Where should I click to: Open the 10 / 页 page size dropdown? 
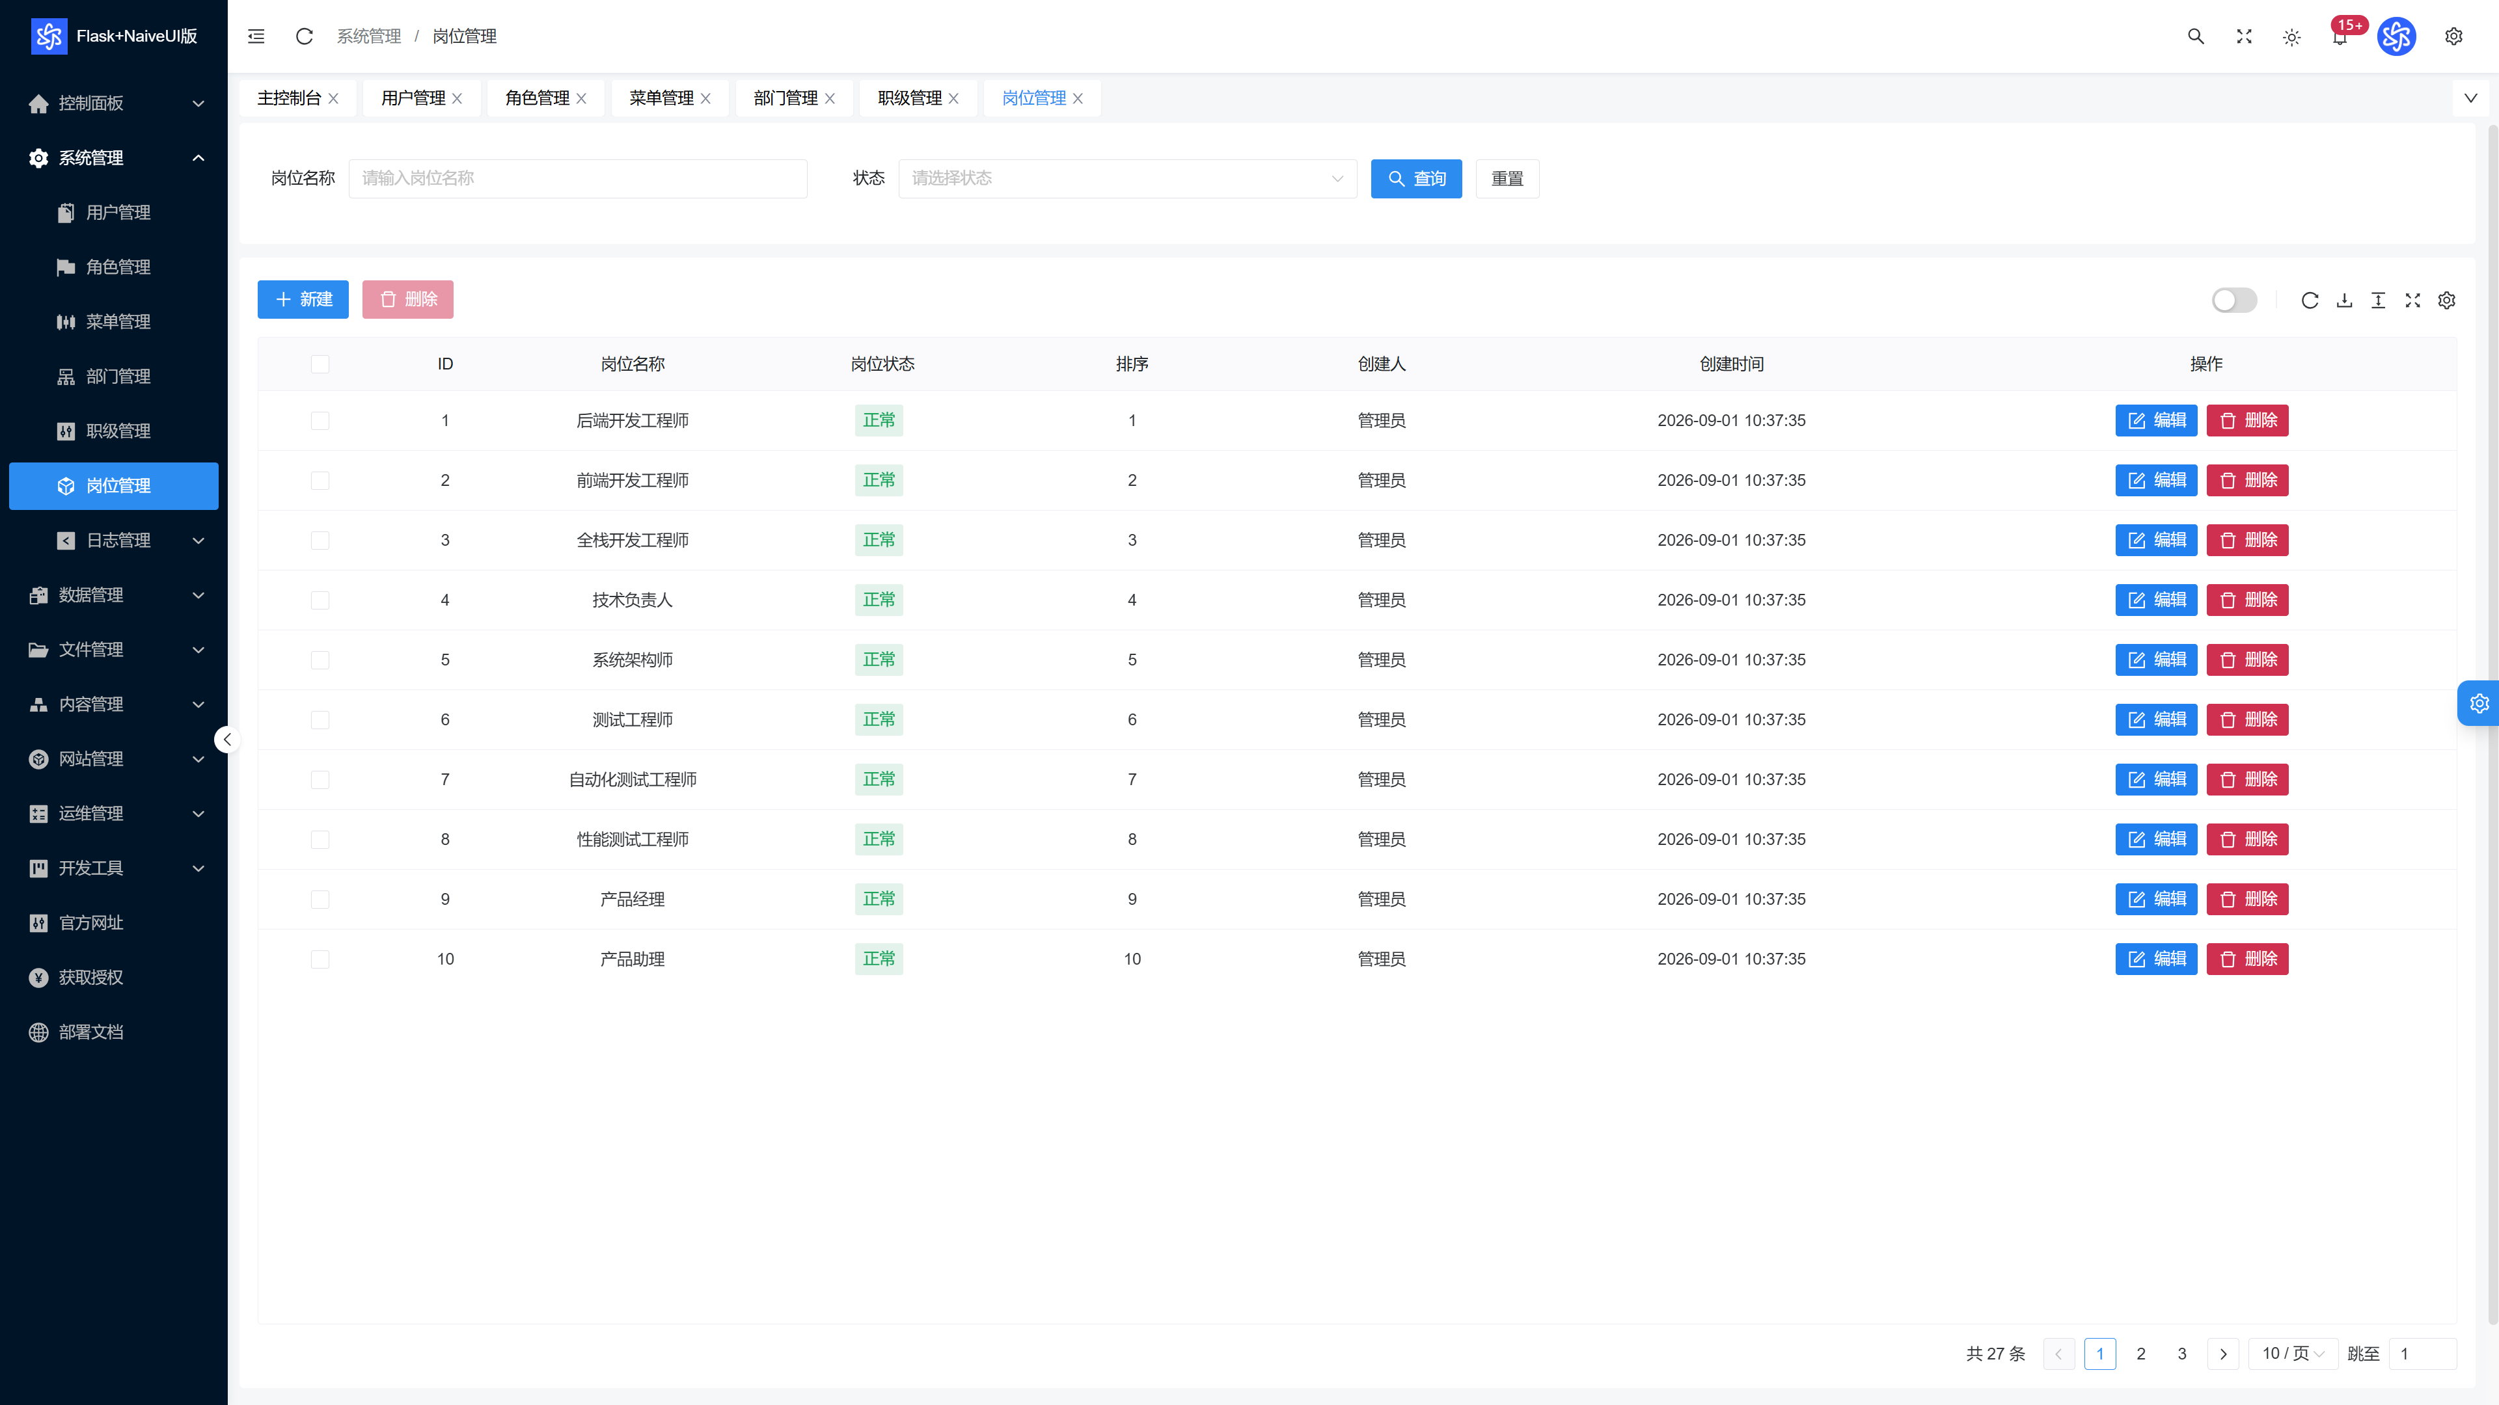coord(2293,1353)
